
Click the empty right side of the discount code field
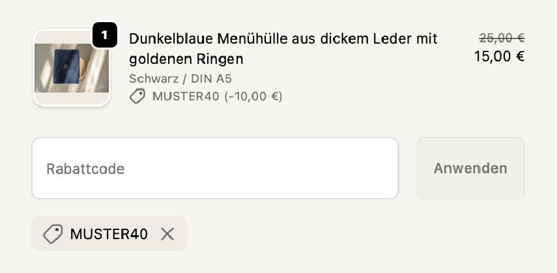326,168
